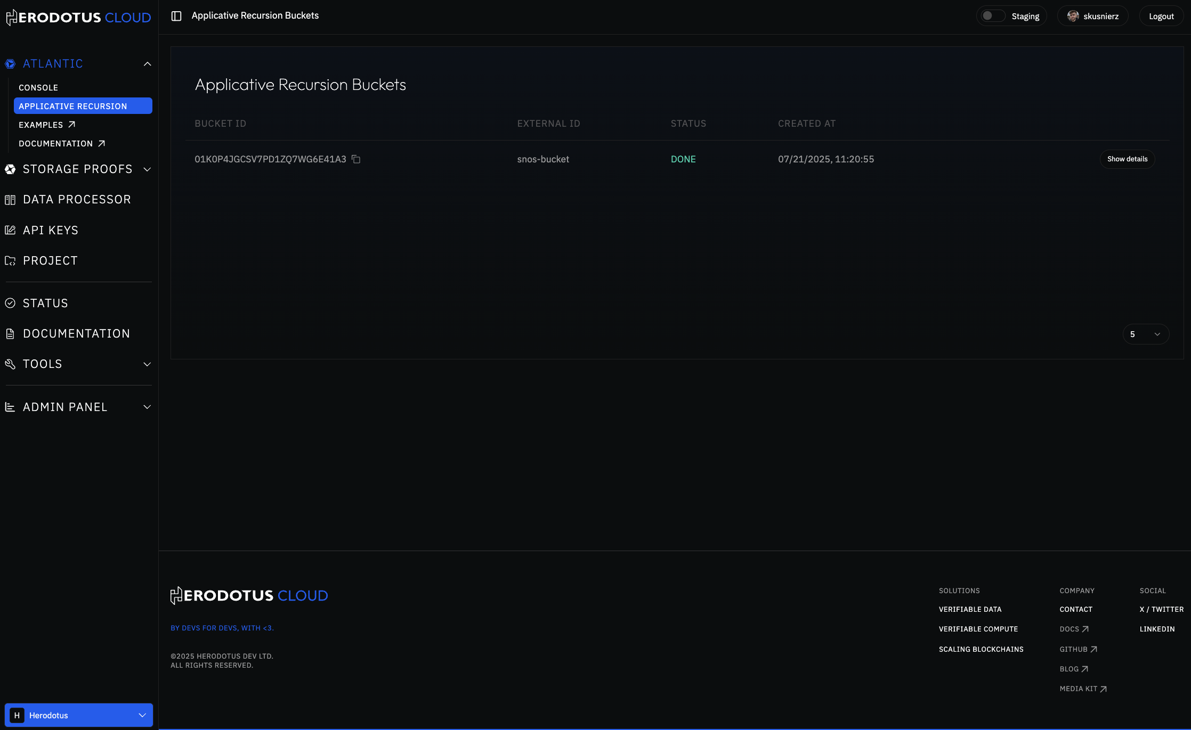Click the Status check-circle icon
This screenshot has width=1191, height=730.
[x=10, y=303]
